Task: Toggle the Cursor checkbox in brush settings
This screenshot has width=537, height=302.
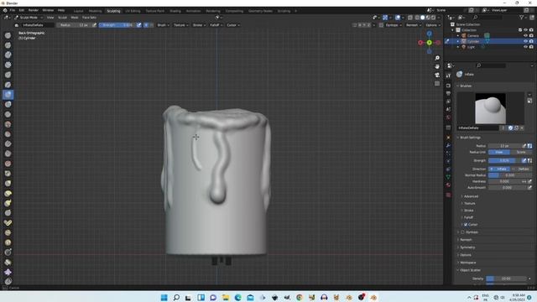Action: (x=466, y=225)
